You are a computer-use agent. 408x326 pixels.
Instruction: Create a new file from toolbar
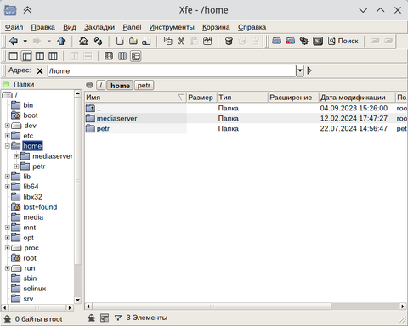coord(120,42)
